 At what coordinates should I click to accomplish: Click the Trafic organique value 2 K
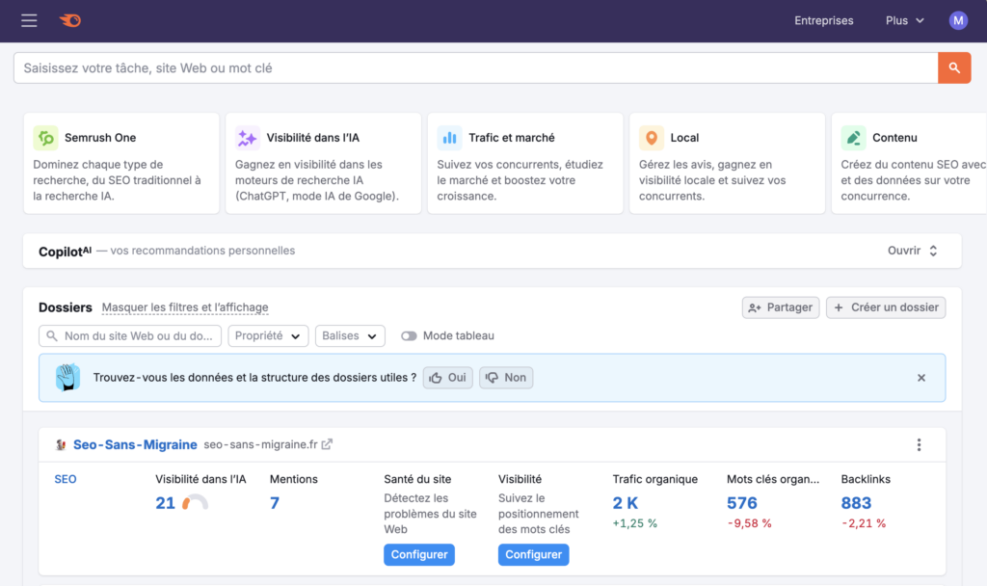pos(625,503)
